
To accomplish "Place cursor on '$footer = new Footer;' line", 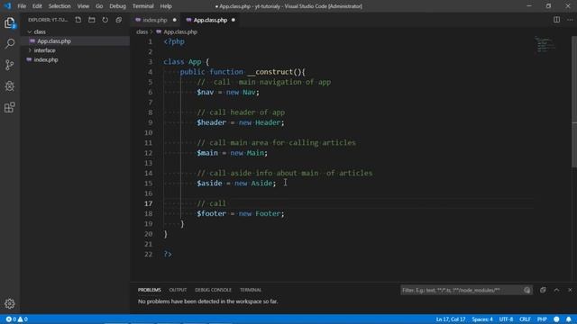I will click(x=241, y=213).
